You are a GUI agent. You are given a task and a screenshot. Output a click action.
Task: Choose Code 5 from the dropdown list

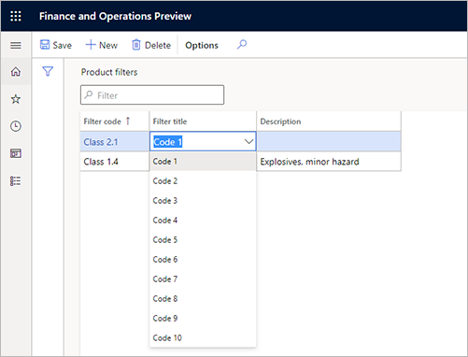coord(203,240)
